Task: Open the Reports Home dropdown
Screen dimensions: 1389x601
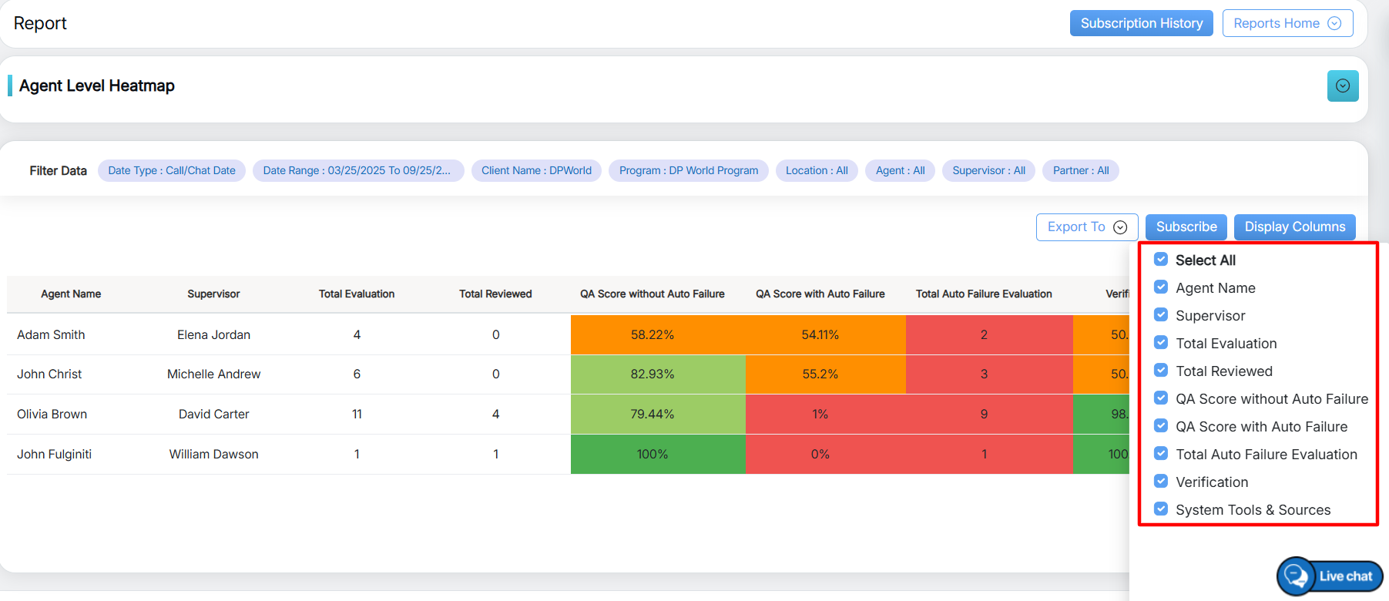Action: click(x=1287, y=23)
